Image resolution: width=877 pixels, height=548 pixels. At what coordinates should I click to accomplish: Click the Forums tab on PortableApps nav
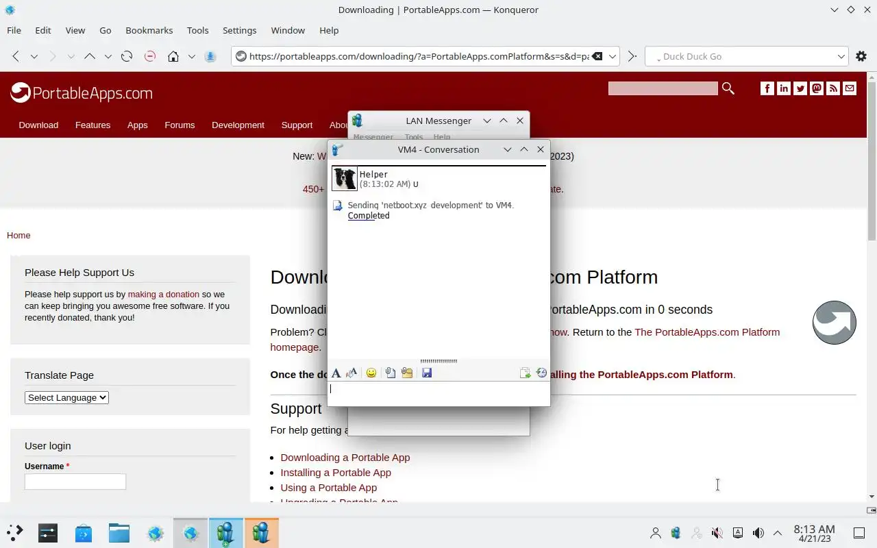180,125
